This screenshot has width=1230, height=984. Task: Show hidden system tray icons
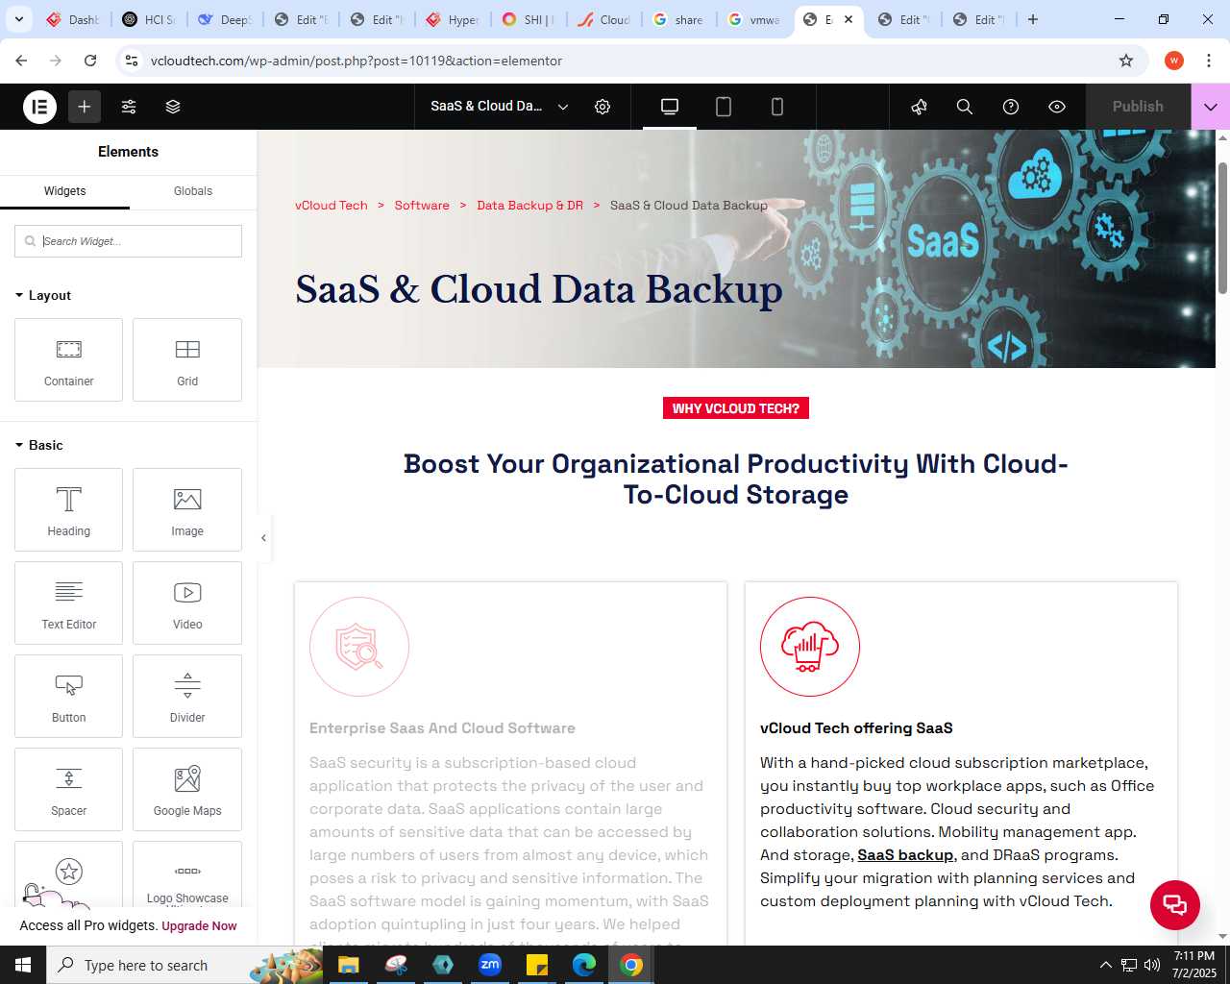(x=1105, y=965)
